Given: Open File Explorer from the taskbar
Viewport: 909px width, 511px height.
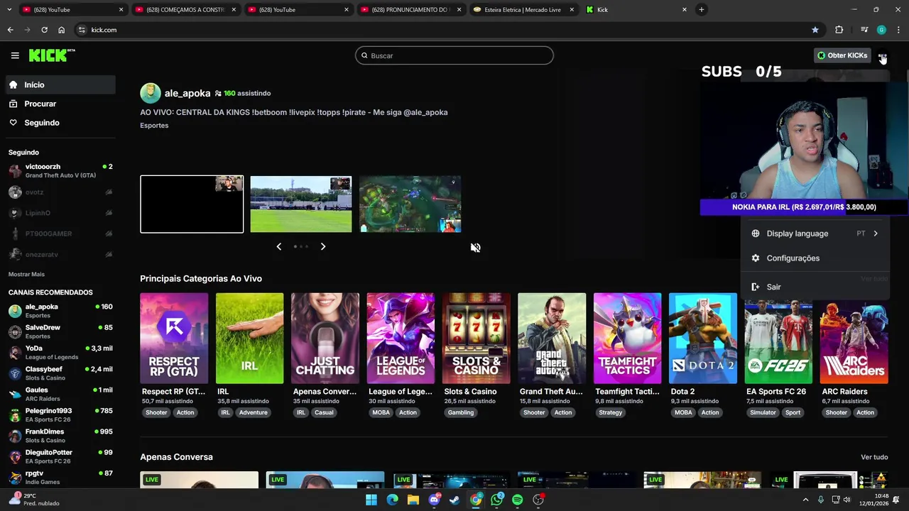Looking at the screenshot, I should (413, 500).
